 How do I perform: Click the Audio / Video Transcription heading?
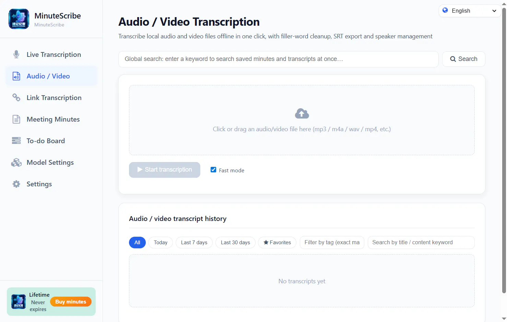pyautogui.click(x=189, y=22)
